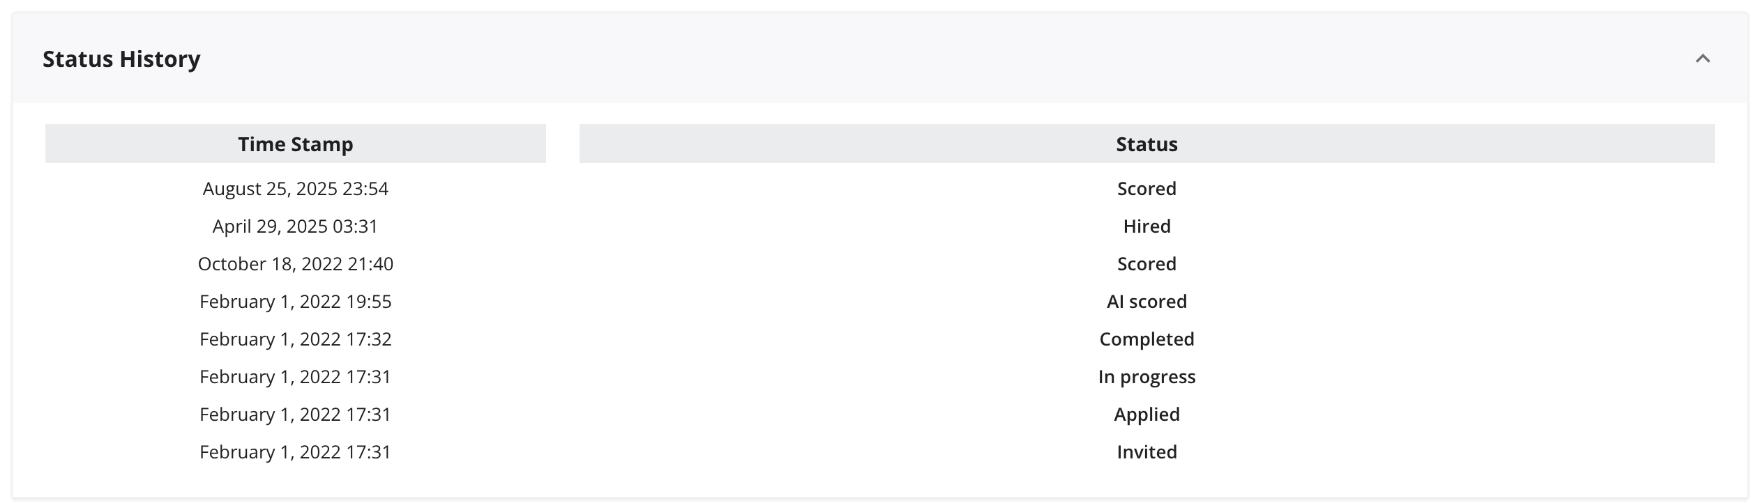Select the February 1, 2022 19:55 timestamp
The height and width of the screenshot is (503, 1763).
pos(295,302)
